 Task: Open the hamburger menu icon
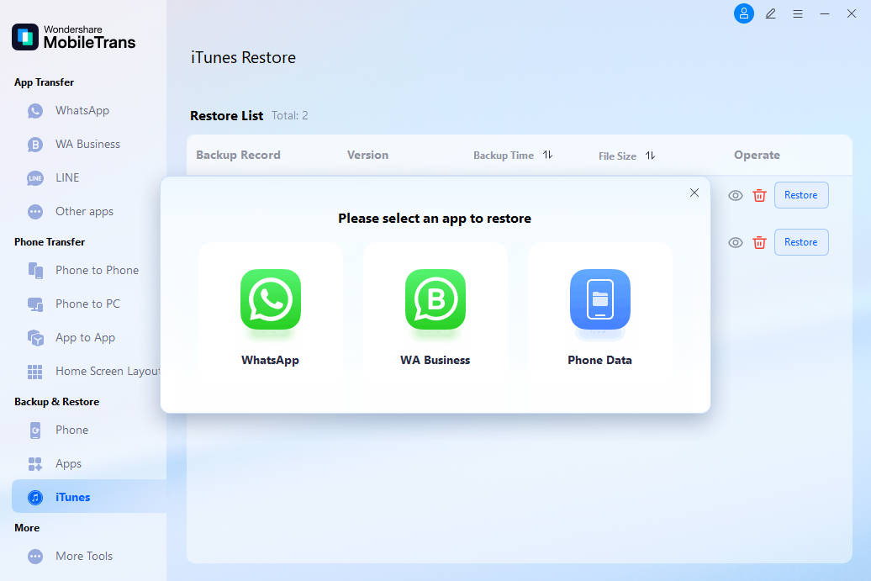[x=798, y=14]
